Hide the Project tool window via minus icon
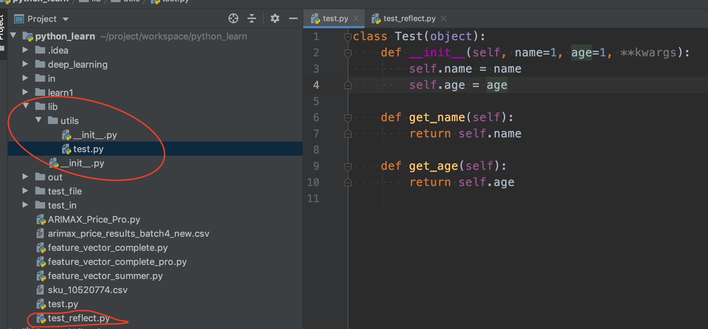The width and height of the screenshot is (708, 329). [293, 18]
